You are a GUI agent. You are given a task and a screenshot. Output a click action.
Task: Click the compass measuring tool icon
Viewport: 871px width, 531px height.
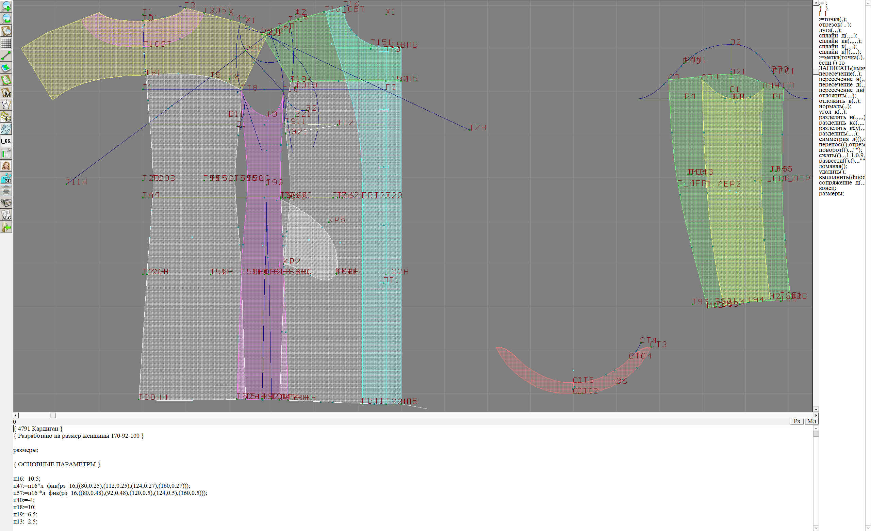(6, 104)
